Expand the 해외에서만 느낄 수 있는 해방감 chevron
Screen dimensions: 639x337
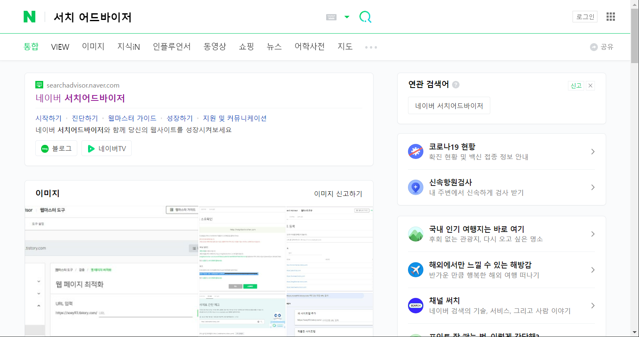593,270
